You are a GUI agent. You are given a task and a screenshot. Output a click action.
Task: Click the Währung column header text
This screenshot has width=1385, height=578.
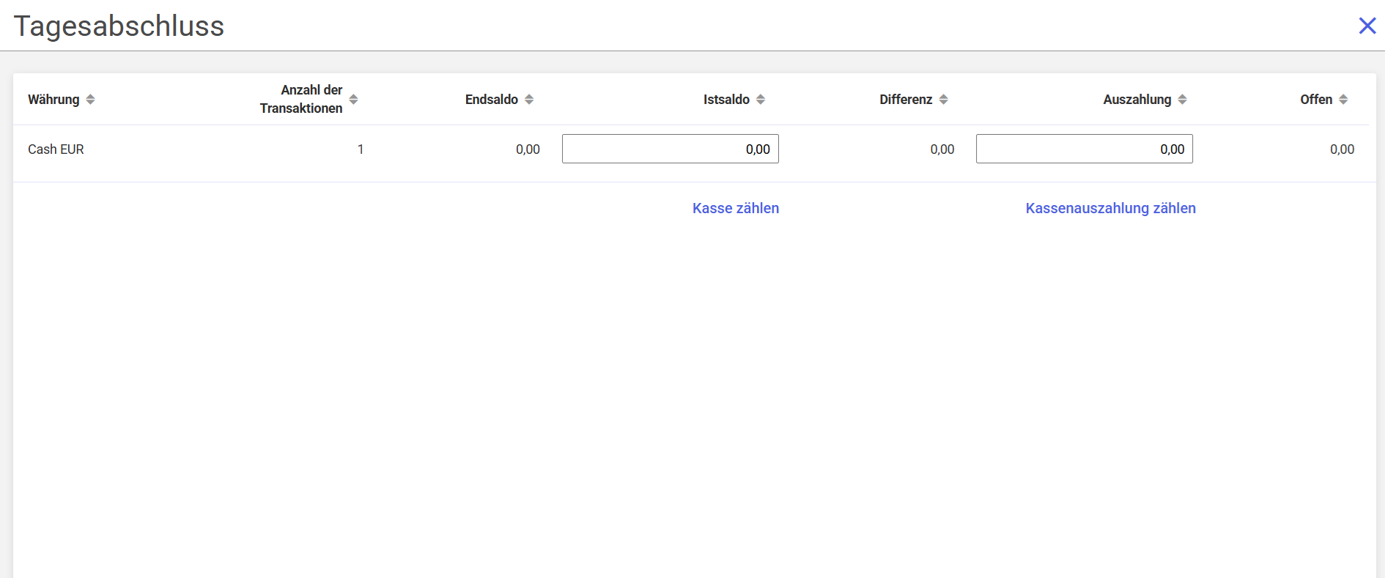pyautogui.click(x=53, y=100)
